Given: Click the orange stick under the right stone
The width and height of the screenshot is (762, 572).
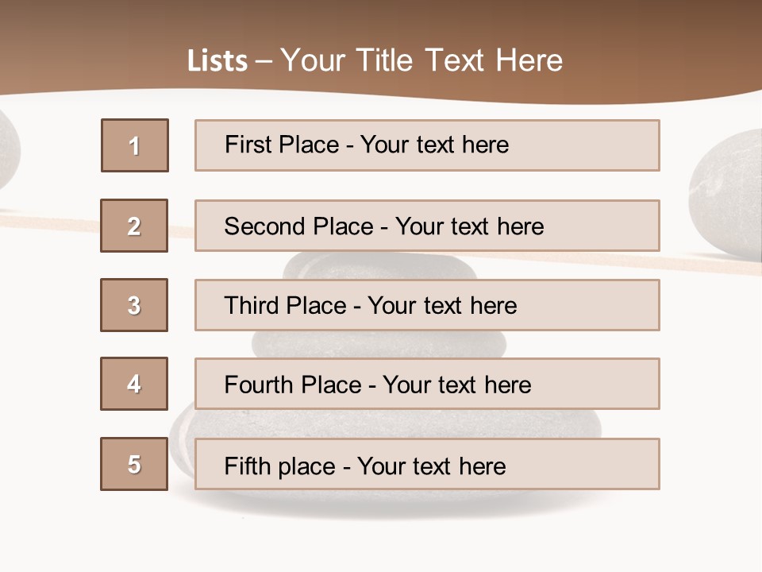Looking at the screenshot, I should pyautogui.click(x=714, y=264).
